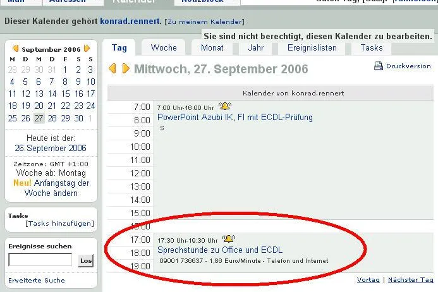This screenshot has height=292, width=438.
Task: Open PowerPoint Azubi IK event
Action: (235, 118)
